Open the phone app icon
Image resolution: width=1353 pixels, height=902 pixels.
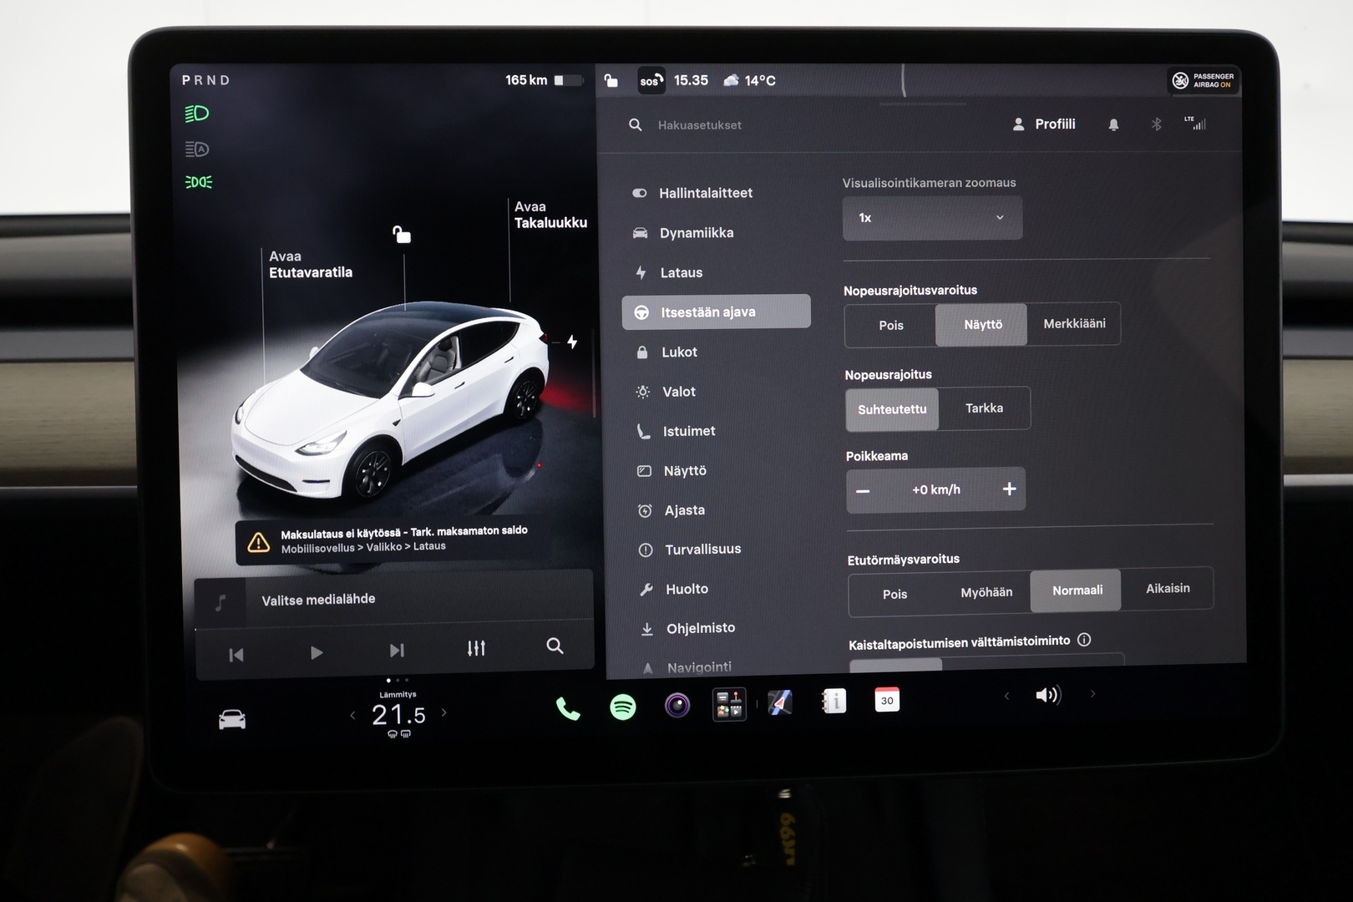568,708
